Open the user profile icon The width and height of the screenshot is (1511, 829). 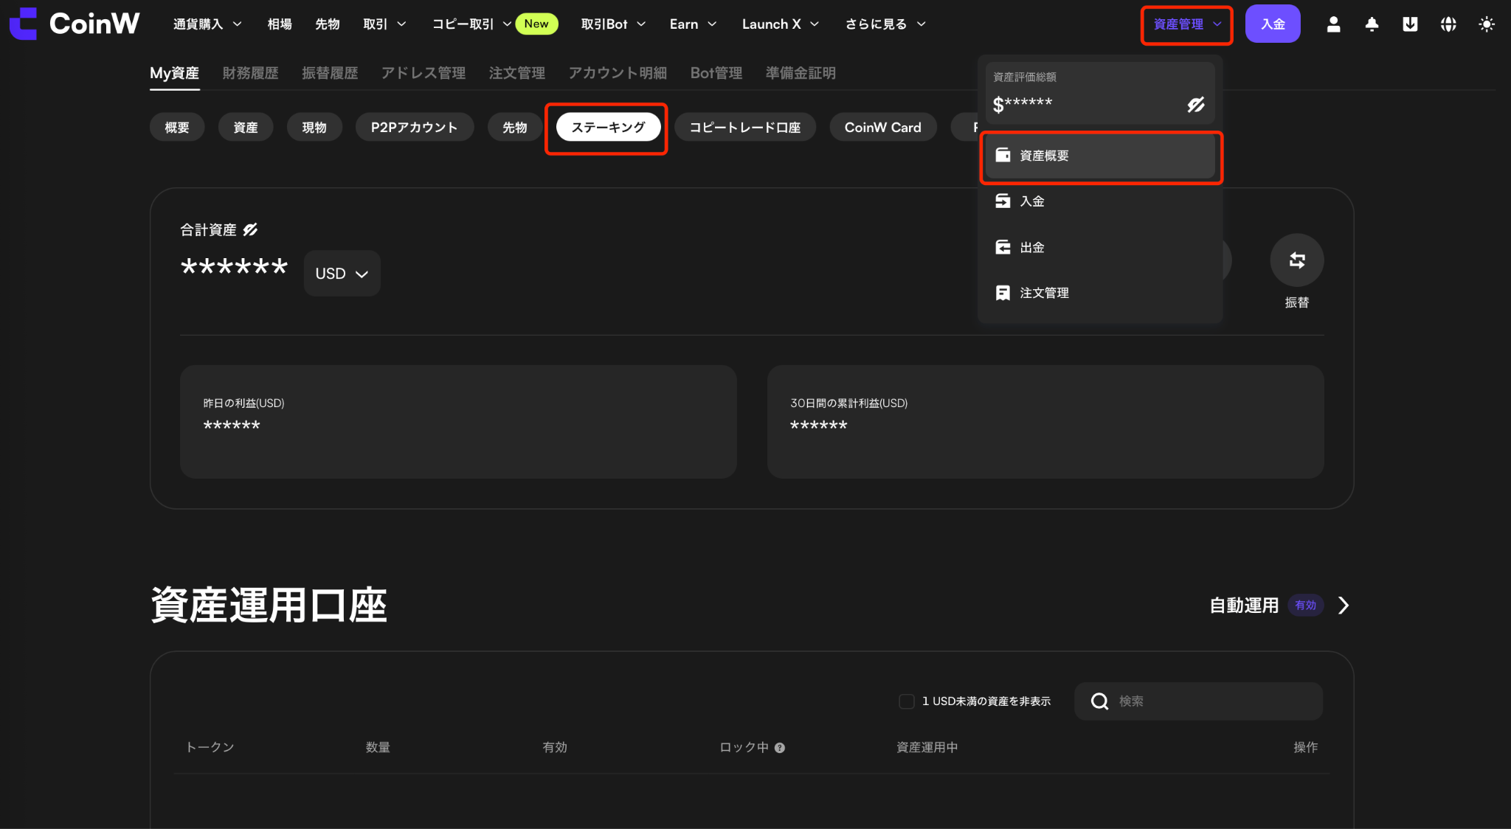click(1333, 24)
